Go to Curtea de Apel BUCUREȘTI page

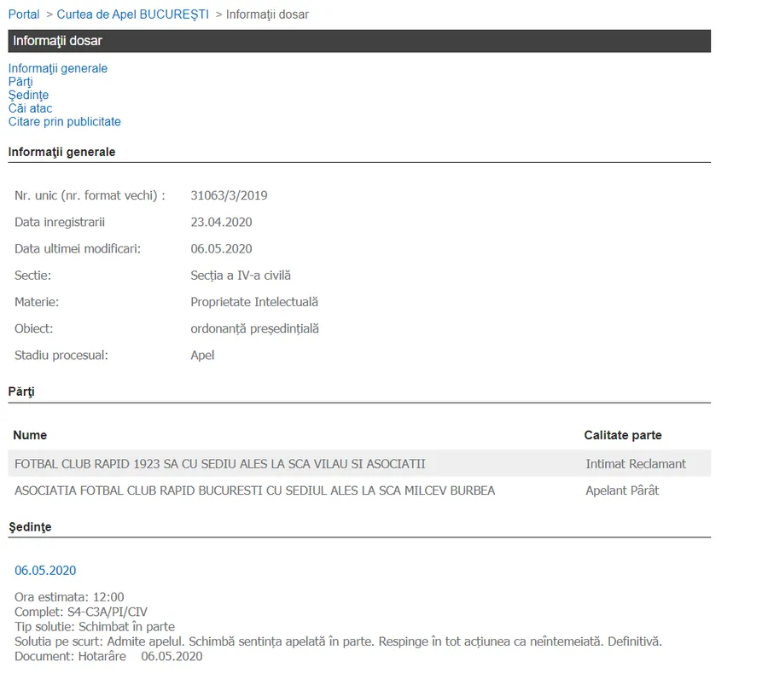[x=132, y=15]
